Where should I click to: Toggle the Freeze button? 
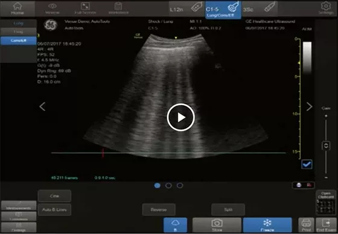coord(267,225)
